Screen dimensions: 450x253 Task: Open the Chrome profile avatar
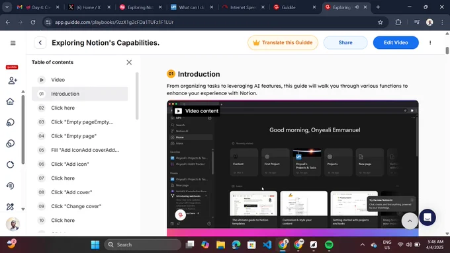coord(429,22)
